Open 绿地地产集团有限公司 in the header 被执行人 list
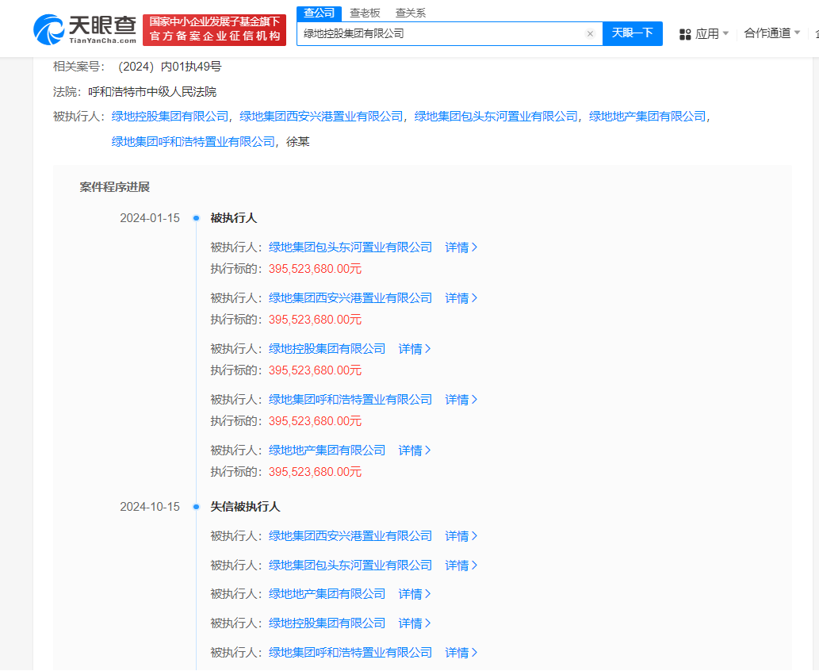Image resolution: width=819 pixels, height=671 pixels. (647, 117)
